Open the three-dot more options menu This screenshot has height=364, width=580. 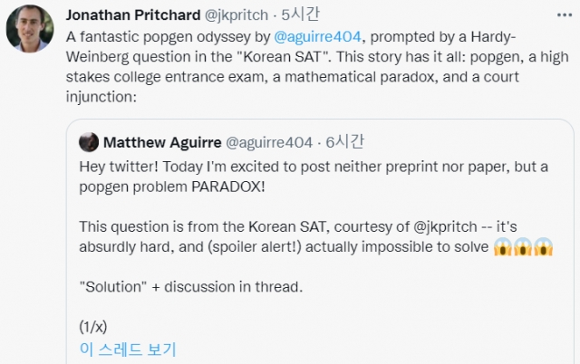[564, 15]
